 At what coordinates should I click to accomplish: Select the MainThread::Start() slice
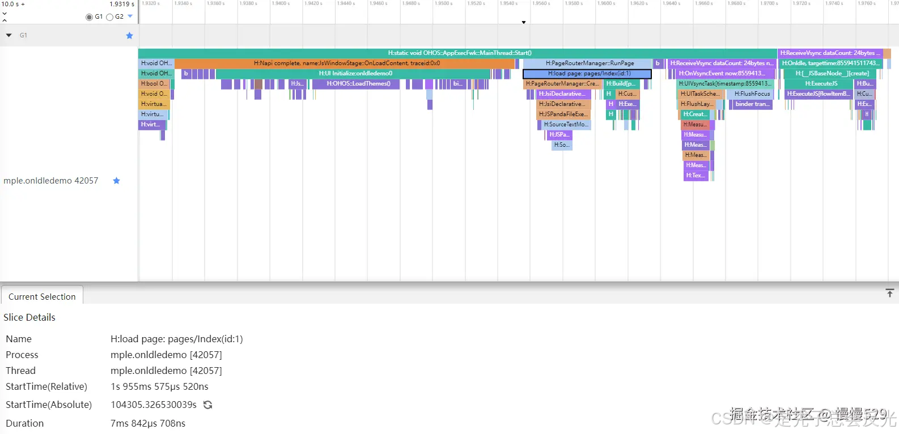tap(457, 53)
